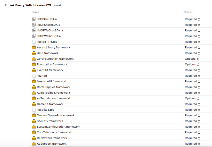
Task: Change Foundation.framework status from Optional
Action: (x=192, y=64)
